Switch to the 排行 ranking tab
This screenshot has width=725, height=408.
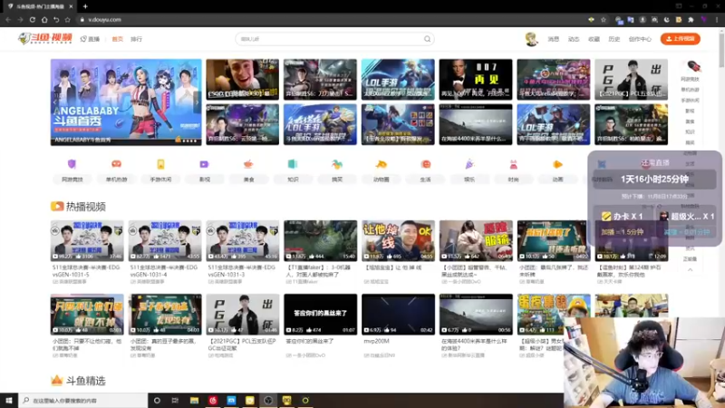(137, 39)
